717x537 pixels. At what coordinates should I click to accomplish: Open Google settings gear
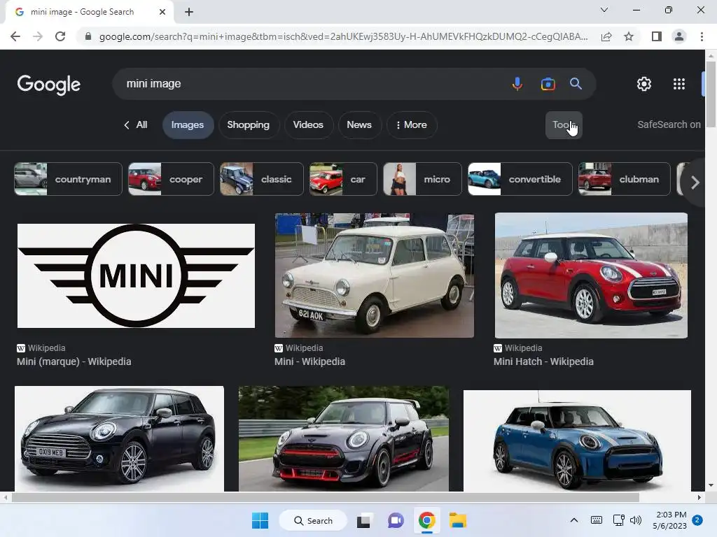click(x=644, y=84)
